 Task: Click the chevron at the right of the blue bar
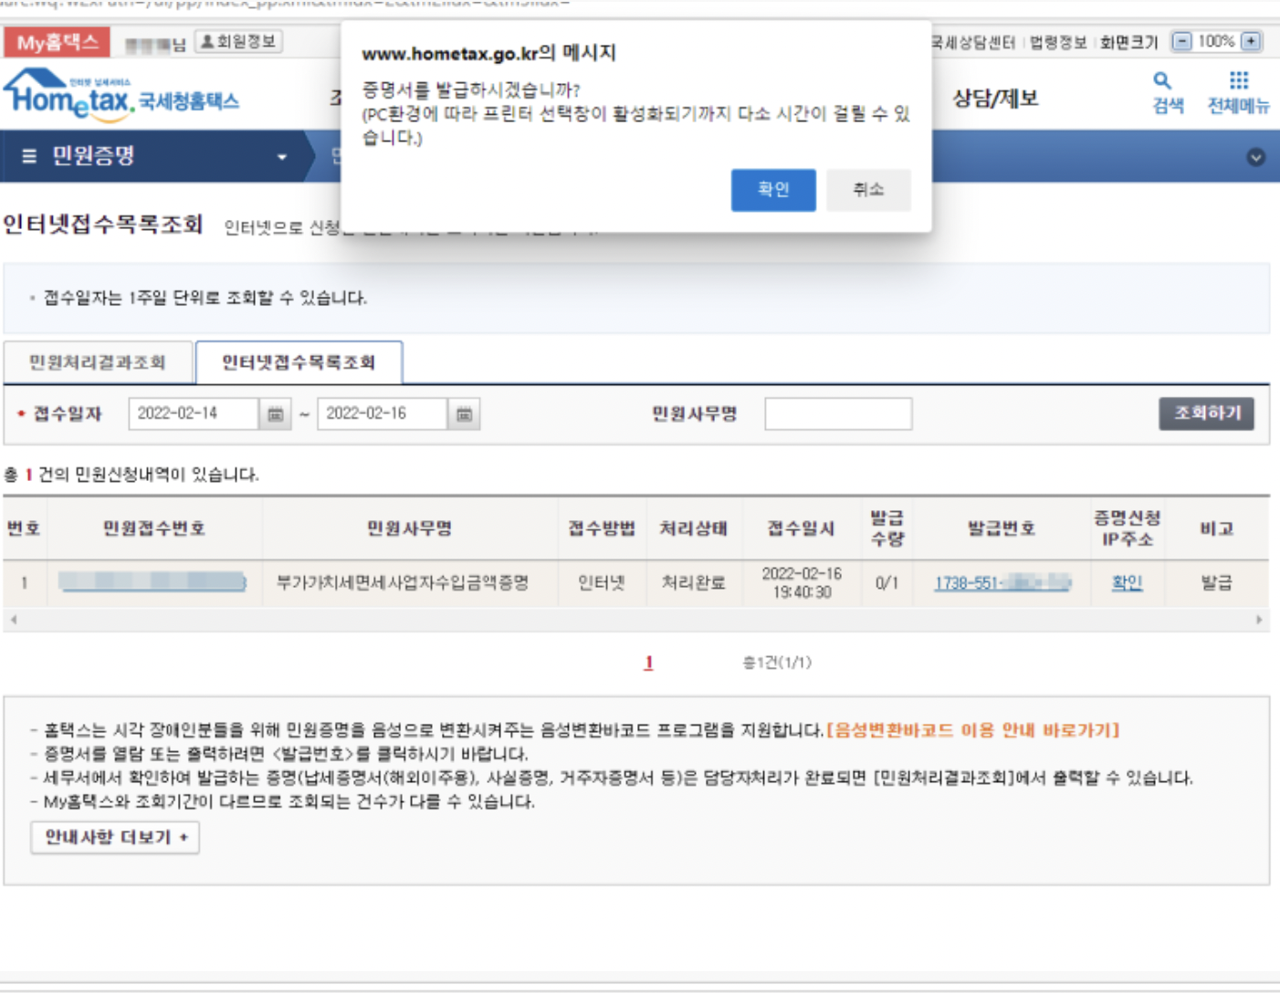[x=1254, y=155]
